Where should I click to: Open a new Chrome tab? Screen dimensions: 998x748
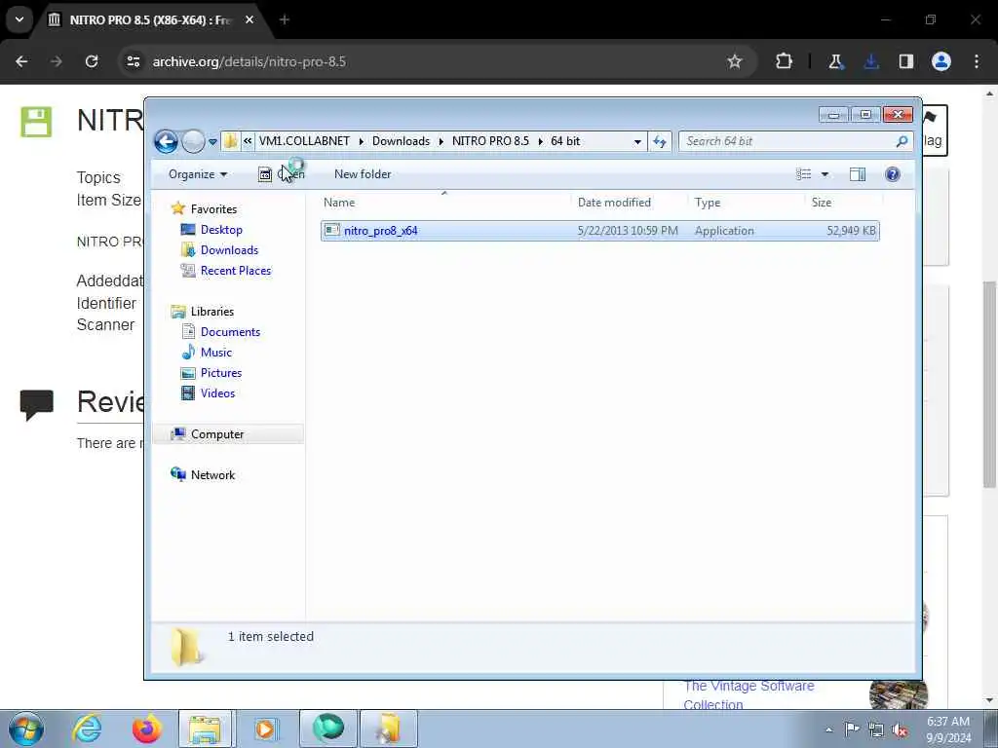pyautogui.click(x=285, y=19)
